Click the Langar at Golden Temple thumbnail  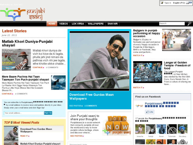coord(148,72)
